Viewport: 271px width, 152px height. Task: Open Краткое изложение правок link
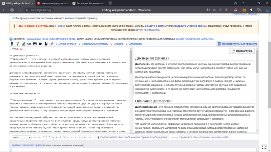pos(27,145)
